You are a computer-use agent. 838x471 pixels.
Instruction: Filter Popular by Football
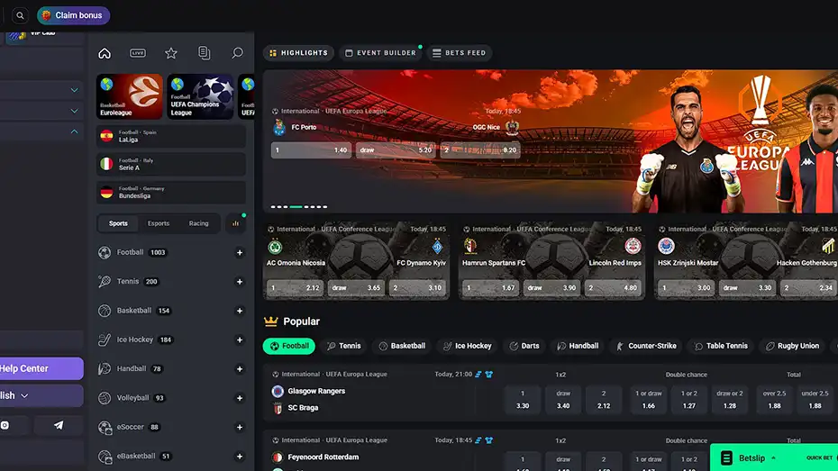click(289, 346)
